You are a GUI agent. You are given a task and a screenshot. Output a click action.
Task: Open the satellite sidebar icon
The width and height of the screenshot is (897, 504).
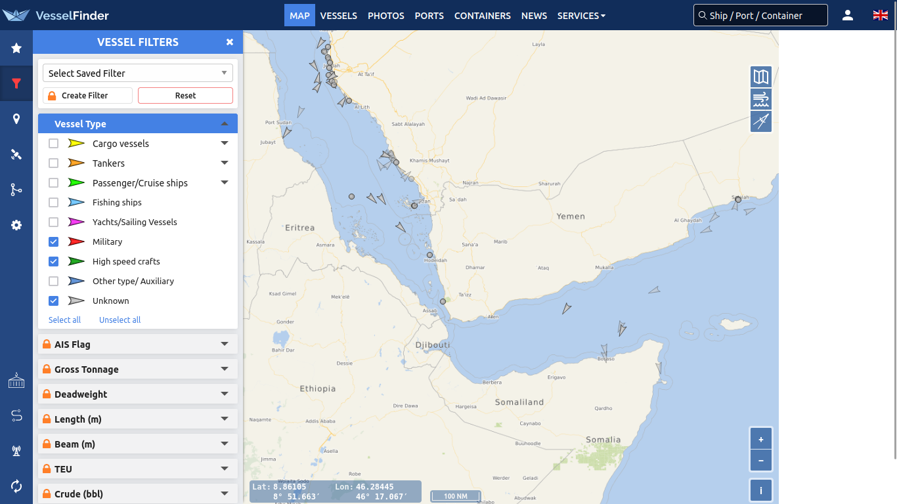coord(16,154)
